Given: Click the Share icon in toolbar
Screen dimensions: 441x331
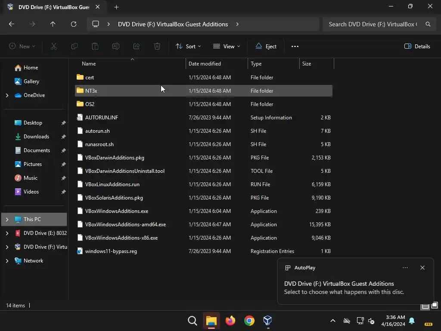Looking at the screenshot, I should point(137,47).
